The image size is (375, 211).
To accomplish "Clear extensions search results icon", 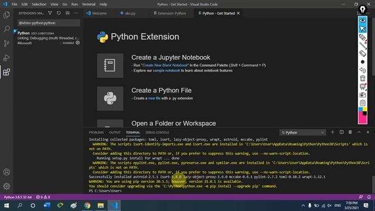I will (x=68, y=13).
